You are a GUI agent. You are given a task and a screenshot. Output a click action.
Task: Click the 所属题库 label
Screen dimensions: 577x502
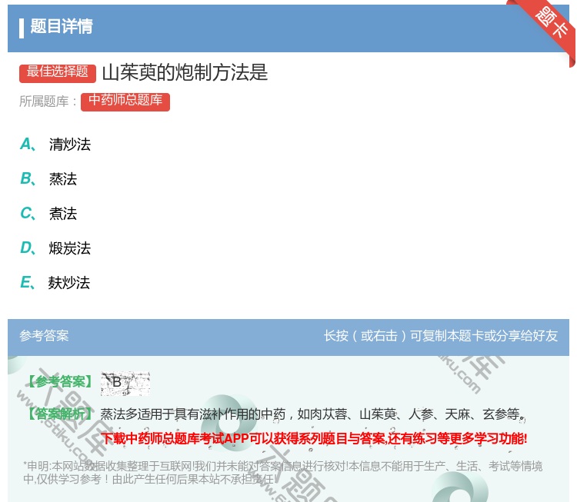pyautogui.click(x=48, y=101)
